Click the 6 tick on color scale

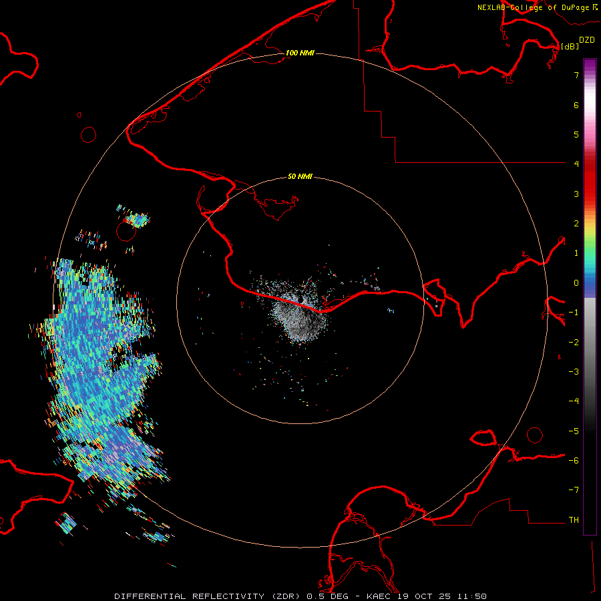(576, 105)
